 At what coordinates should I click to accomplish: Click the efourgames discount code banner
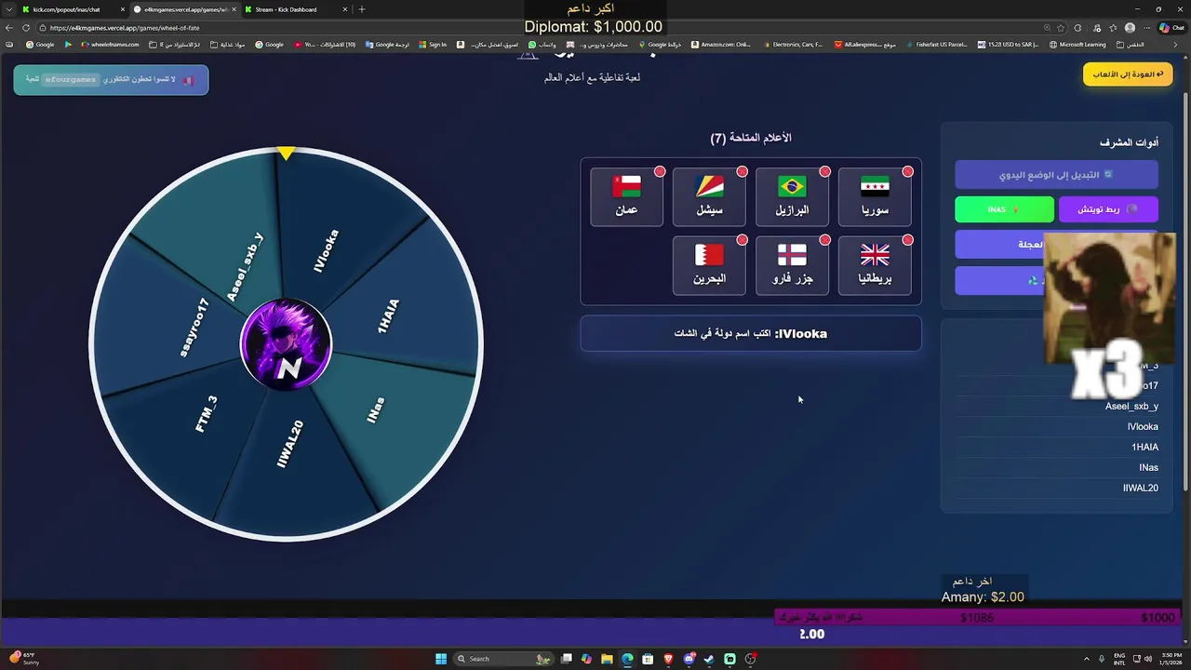pyautogui.click(x=111, y=80)
